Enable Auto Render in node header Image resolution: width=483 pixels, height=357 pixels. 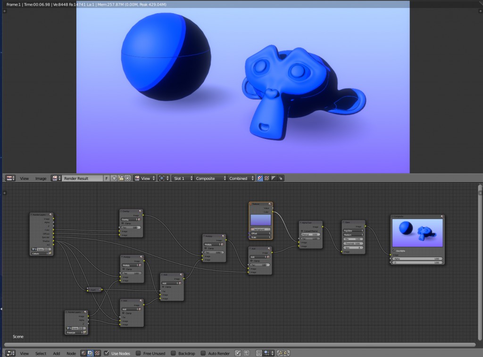pyautogui.click(x=204, y=353)
